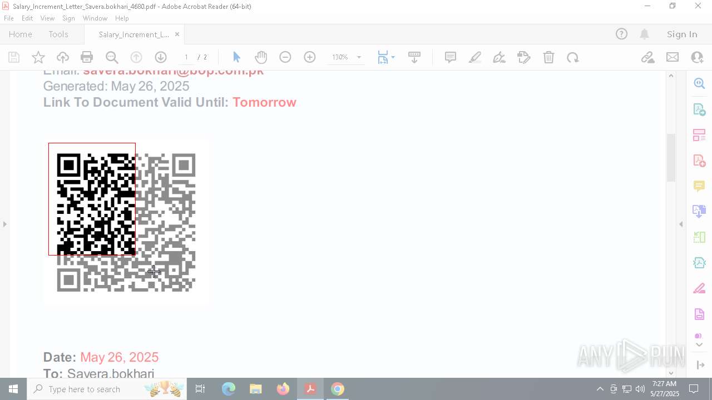Close the Salary_Increment document tab
Image resolution: width=712 pixels, height=400 pixels.
pyautogui.click(x=177, y=34)
